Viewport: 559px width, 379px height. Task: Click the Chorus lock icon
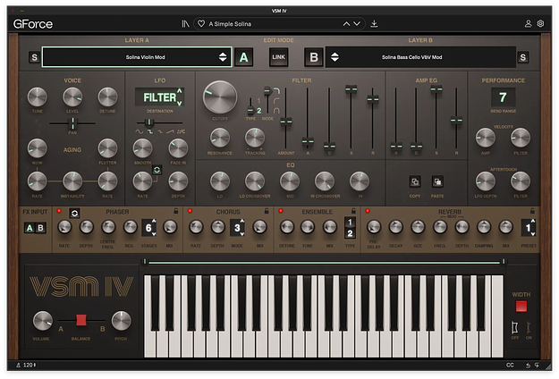pos(267,211)
